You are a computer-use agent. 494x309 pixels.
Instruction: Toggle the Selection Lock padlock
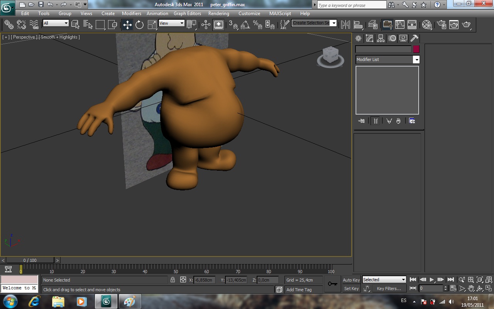(173, 280)
